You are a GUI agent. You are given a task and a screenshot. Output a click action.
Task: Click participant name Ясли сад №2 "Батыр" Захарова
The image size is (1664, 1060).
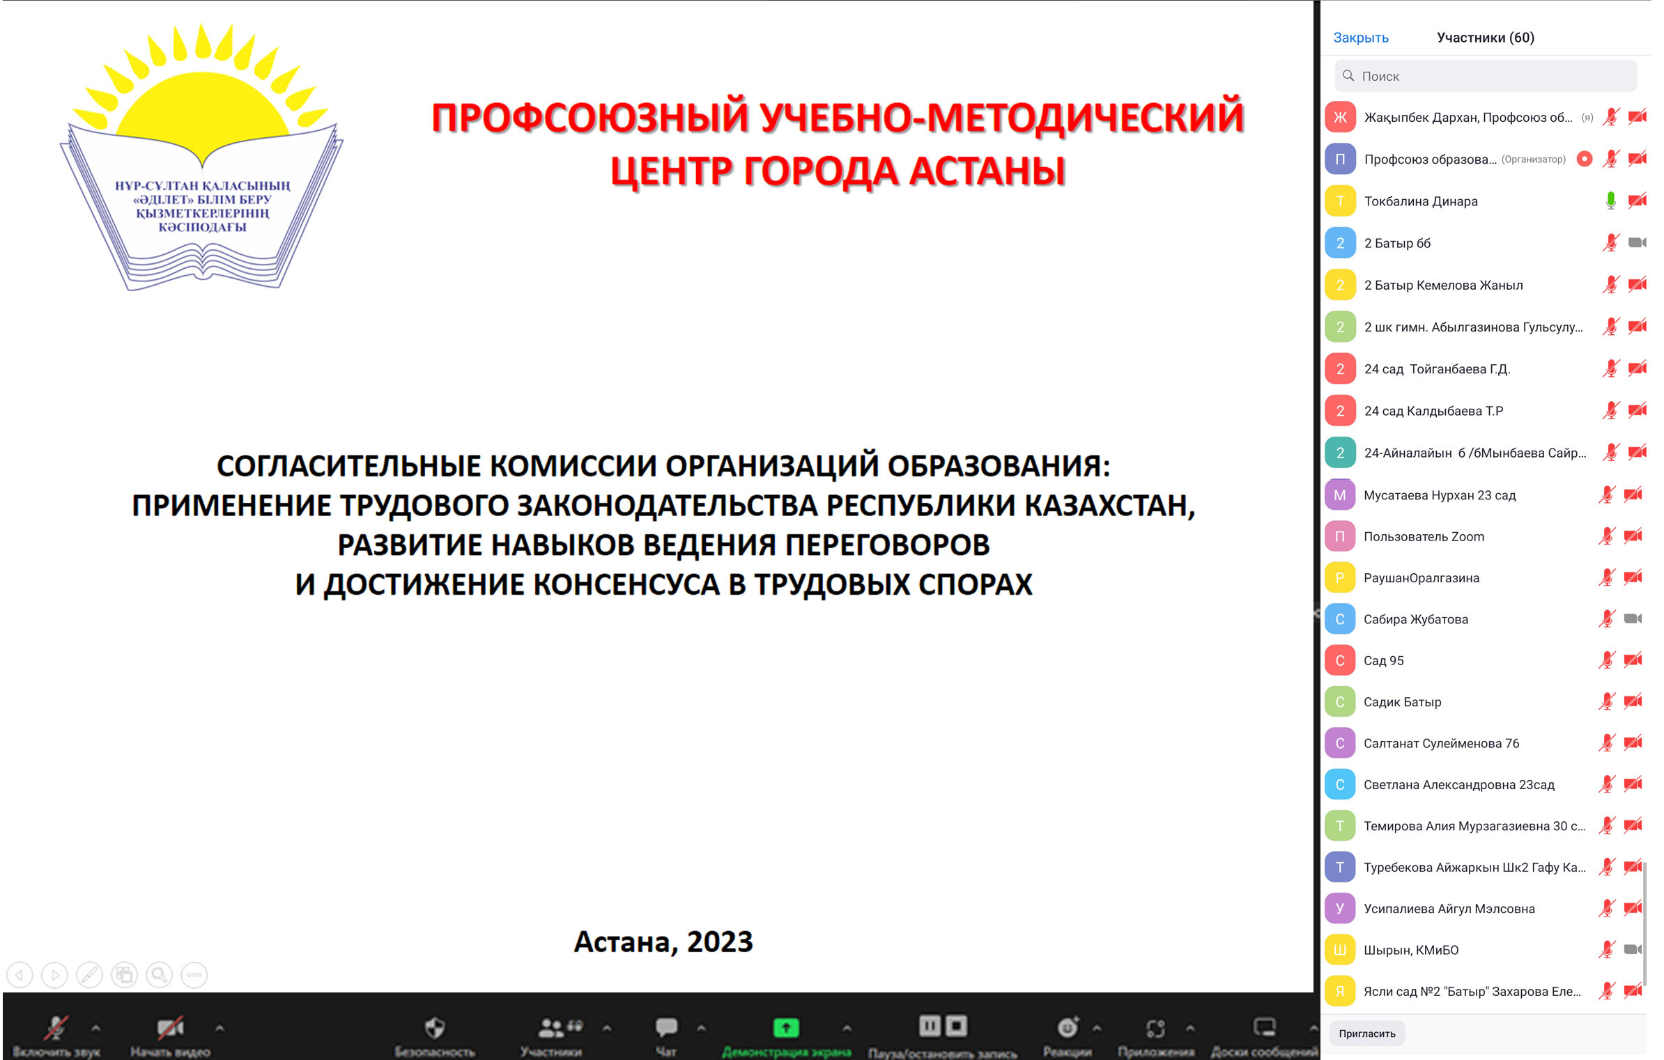[x=1472, y=991]
